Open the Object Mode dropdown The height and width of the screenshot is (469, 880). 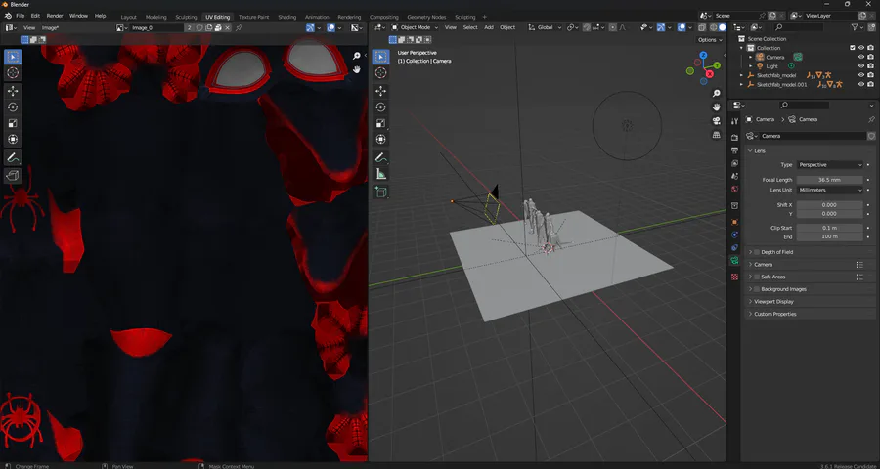coord(416,27)
